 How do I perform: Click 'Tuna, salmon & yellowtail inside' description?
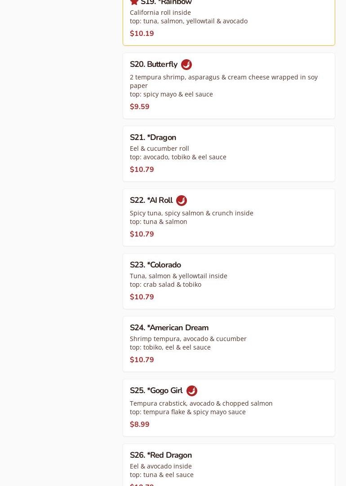tap(178, 276)
